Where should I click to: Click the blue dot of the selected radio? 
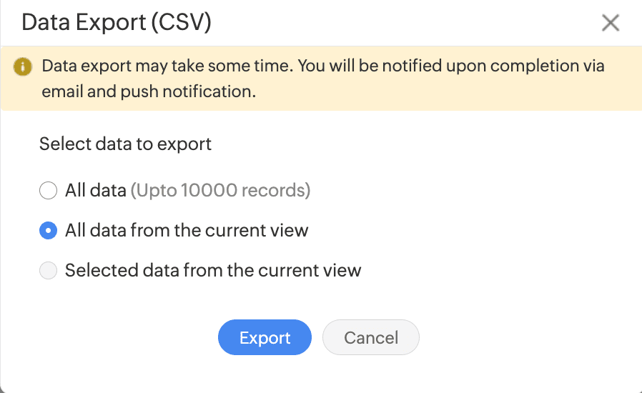[x=48, y=231]
